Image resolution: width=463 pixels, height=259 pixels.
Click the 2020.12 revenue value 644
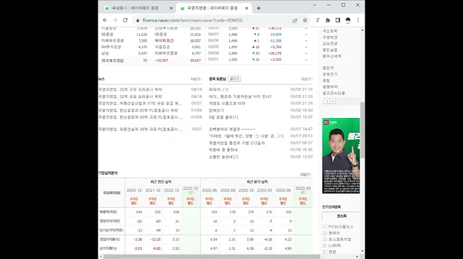(x=139, y=212)
